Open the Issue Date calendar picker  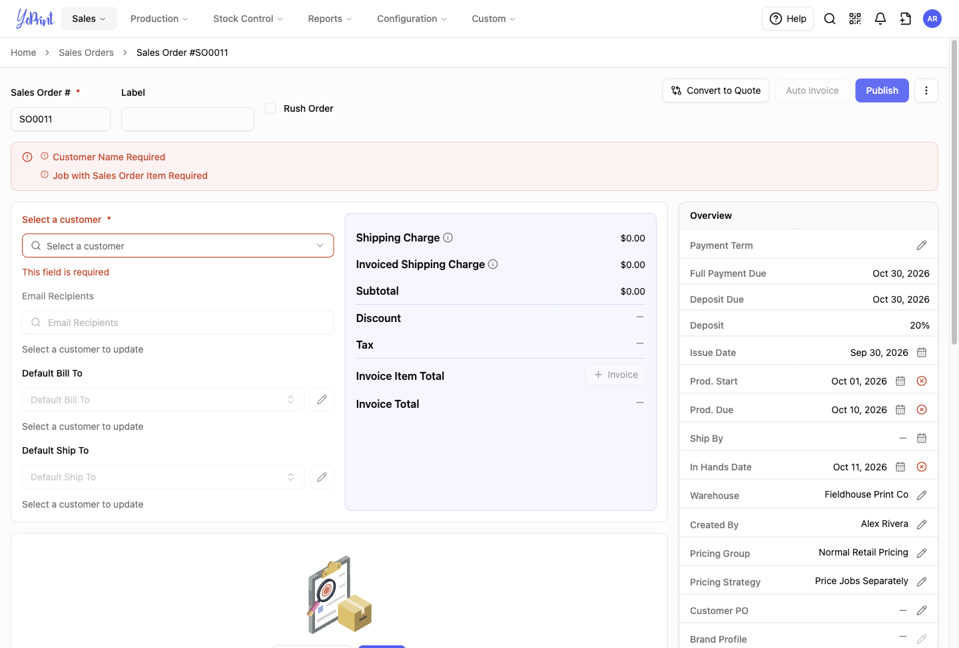[x=922, y=353]
